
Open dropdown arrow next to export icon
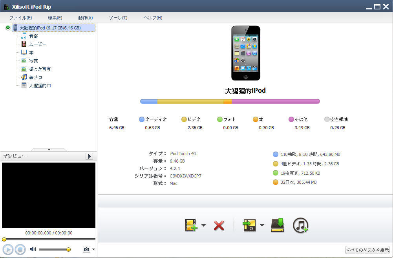[262, 225]
